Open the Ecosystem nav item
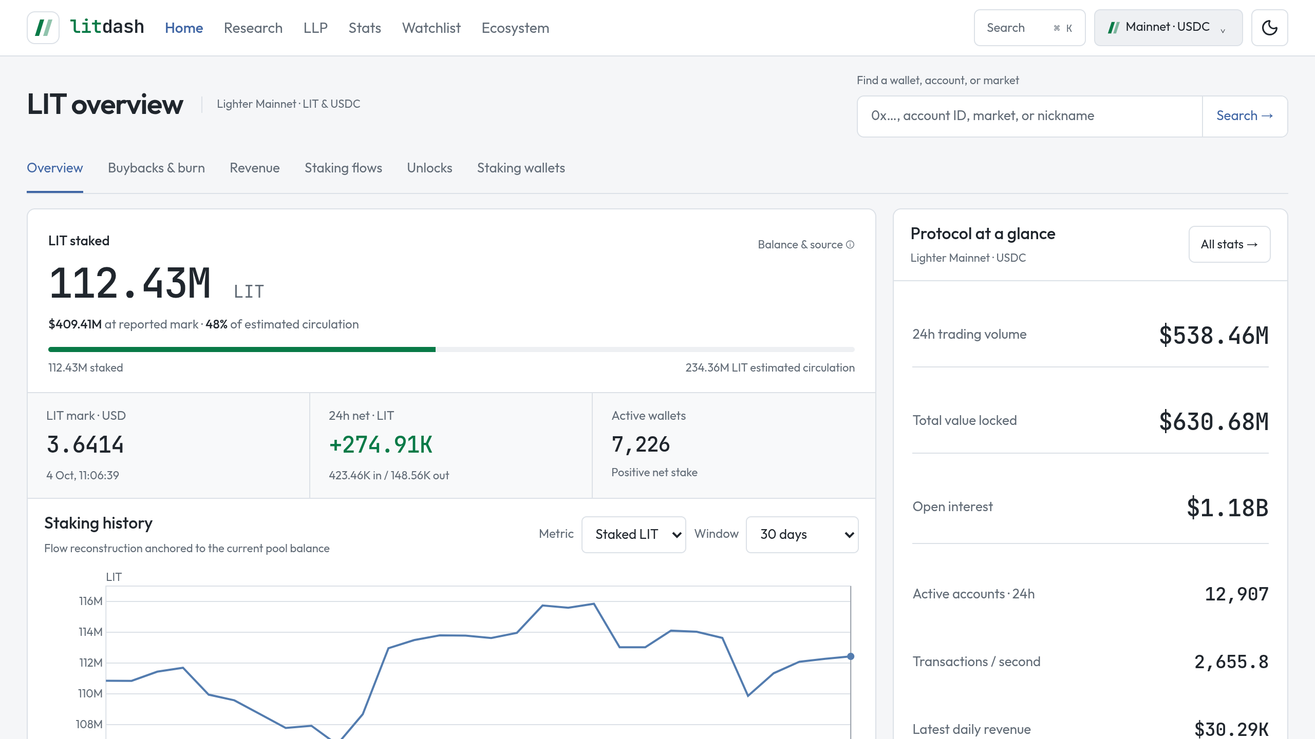This screenshot has width=1315, height=739. (x=515, y=28)
